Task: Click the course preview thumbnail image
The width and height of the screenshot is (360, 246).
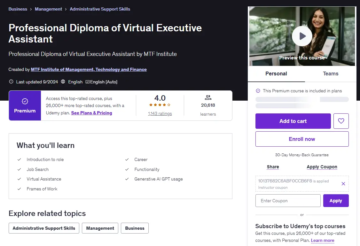Action: 302,36
